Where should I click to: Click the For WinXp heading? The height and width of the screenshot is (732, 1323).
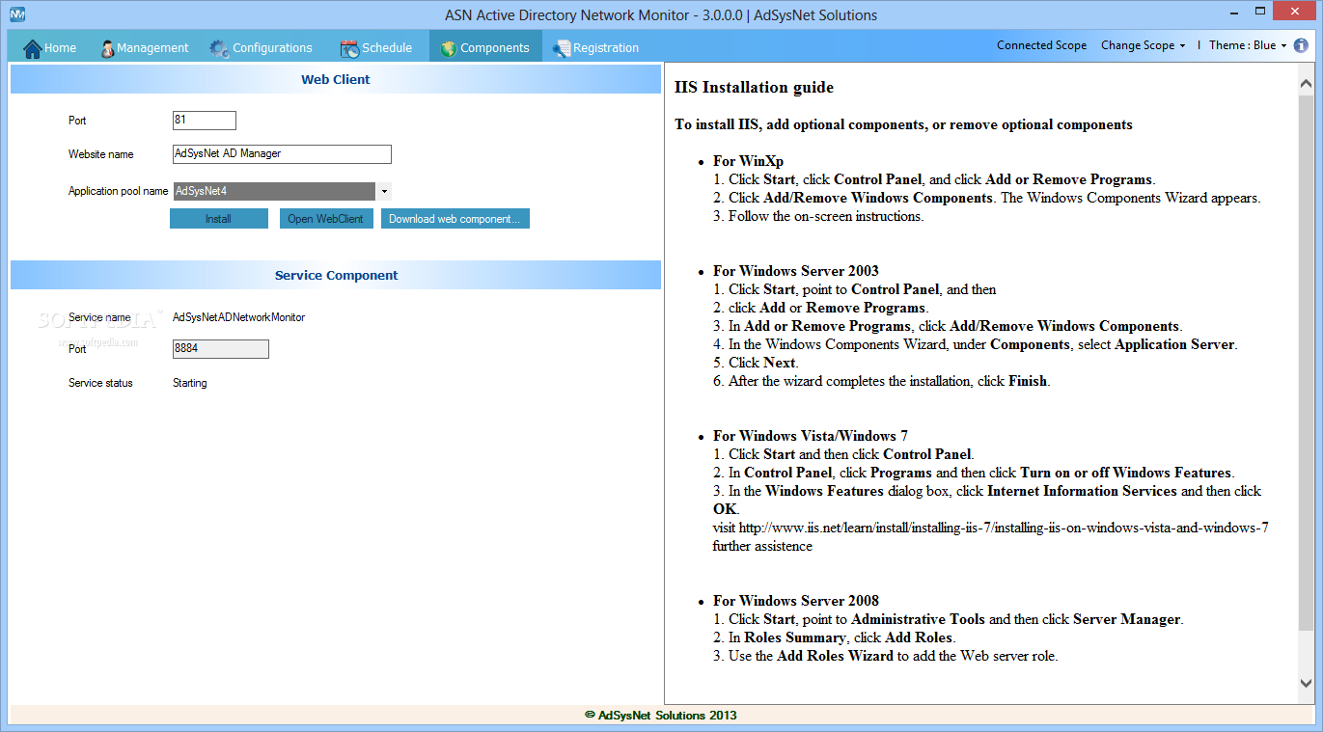click(x=749, y=161)
